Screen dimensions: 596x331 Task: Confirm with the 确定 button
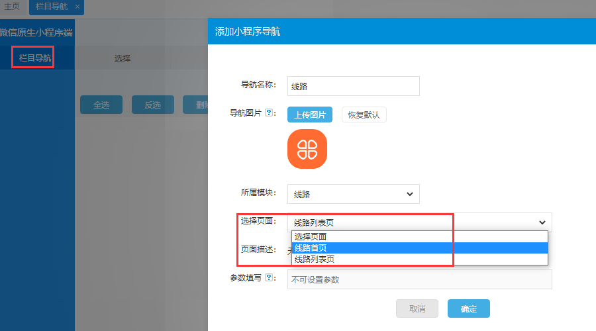[x=468, y=308]
